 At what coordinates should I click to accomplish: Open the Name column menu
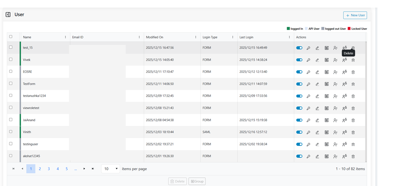[65, 37]
